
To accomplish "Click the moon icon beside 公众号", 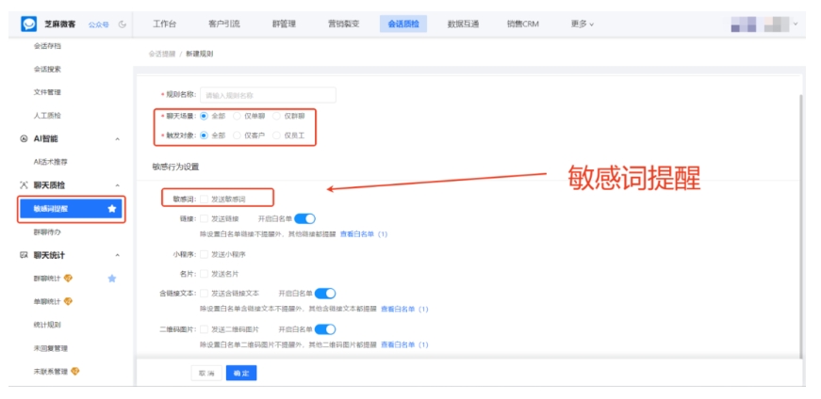I will [123, 24].
